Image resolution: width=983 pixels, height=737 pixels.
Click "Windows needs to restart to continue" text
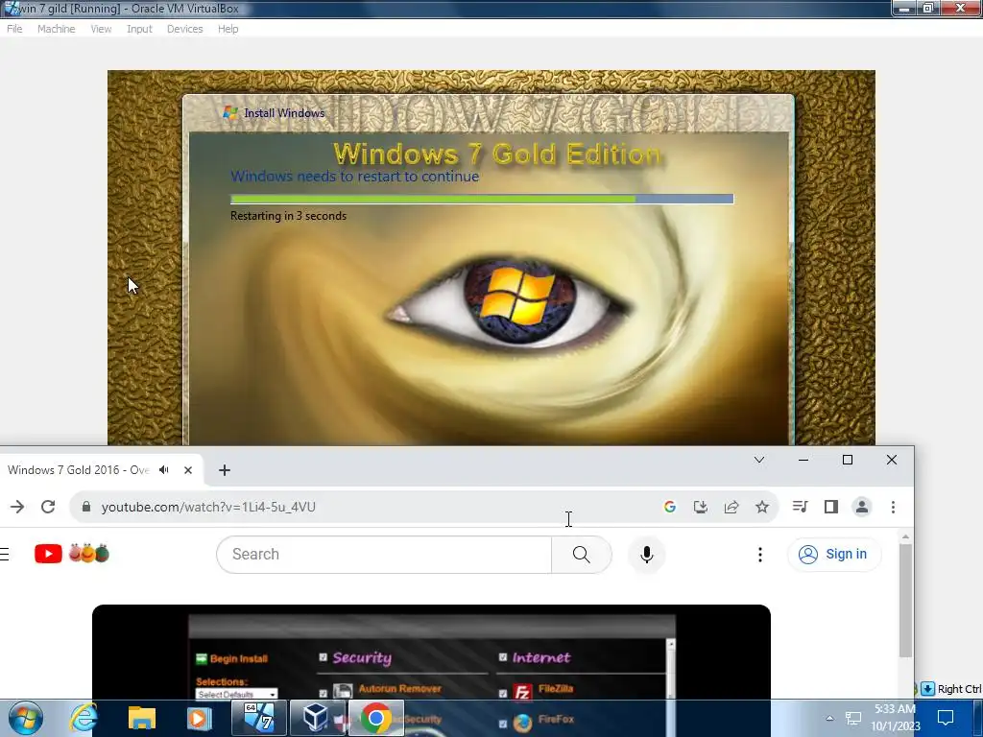click(x=355, y=177)
